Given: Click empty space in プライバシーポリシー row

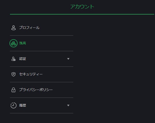Looking at the screenshot, I should (x=63, y=90).
